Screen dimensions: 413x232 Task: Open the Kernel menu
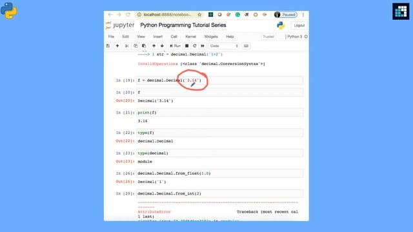point(191,37)
